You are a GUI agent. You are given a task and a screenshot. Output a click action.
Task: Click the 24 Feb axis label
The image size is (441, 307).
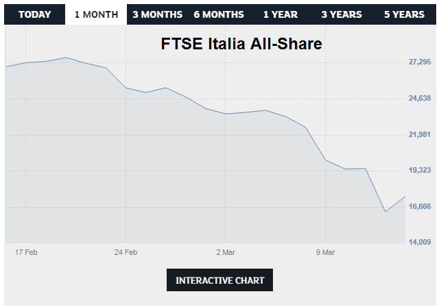tap(126, 252)
